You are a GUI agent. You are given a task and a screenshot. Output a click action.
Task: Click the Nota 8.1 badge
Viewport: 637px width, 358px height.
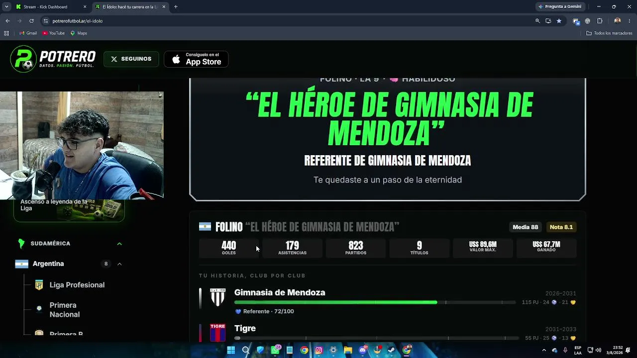(561, 227)
